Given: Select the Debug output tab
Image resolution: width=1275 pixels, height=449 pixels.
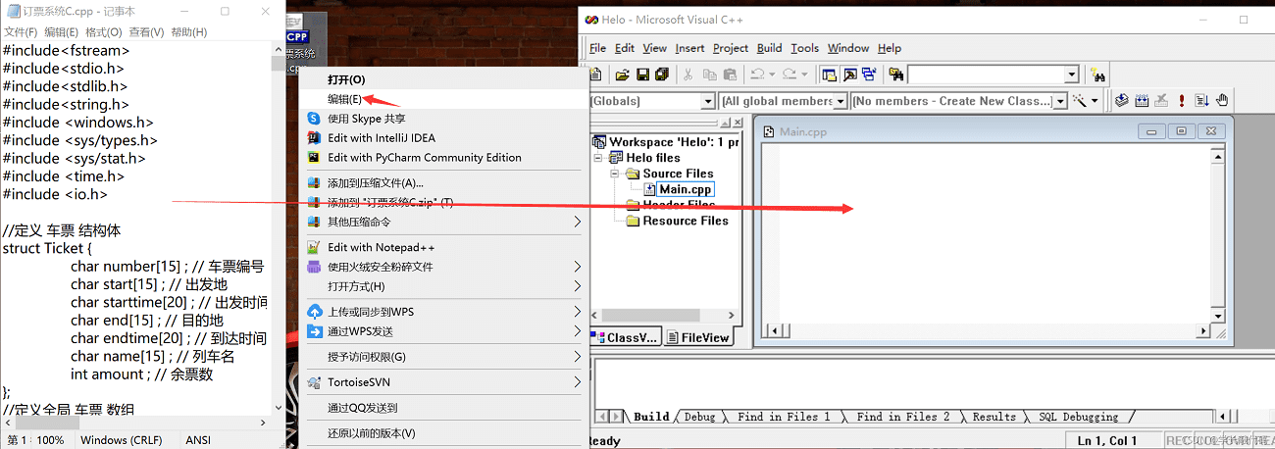Looking at the screenshot, I should 699,417.
